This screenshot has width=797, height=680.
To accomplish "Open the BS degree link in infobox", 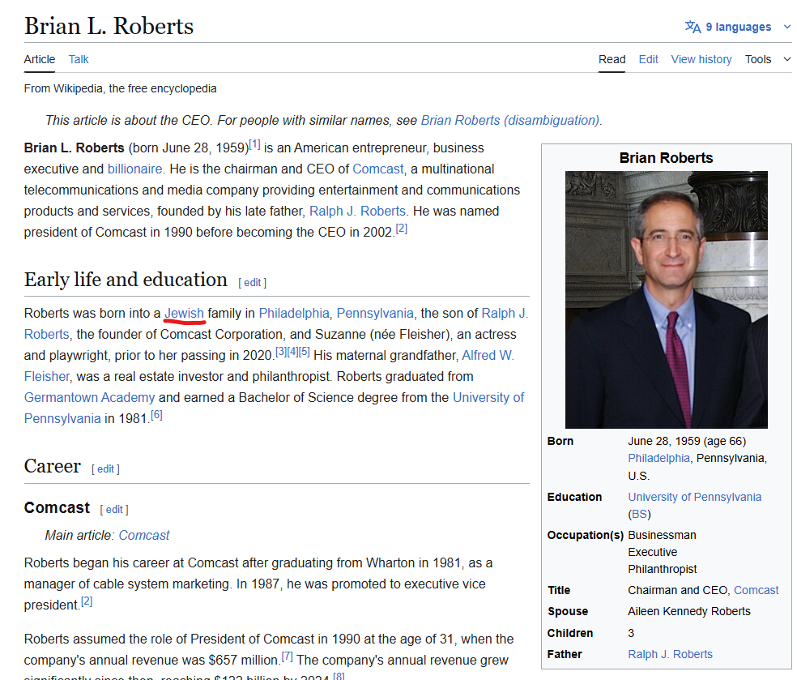I will pos(639,514).
